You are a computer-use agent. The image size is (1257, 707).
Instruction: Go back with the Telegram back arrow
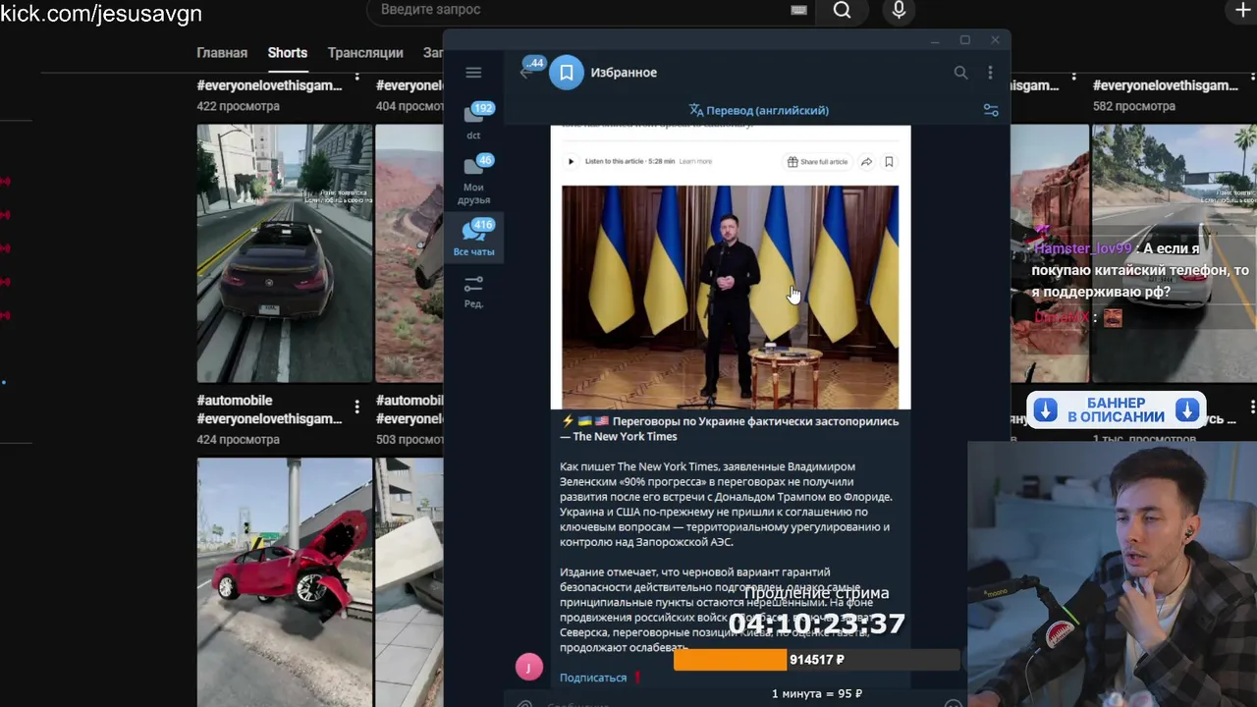525,73
